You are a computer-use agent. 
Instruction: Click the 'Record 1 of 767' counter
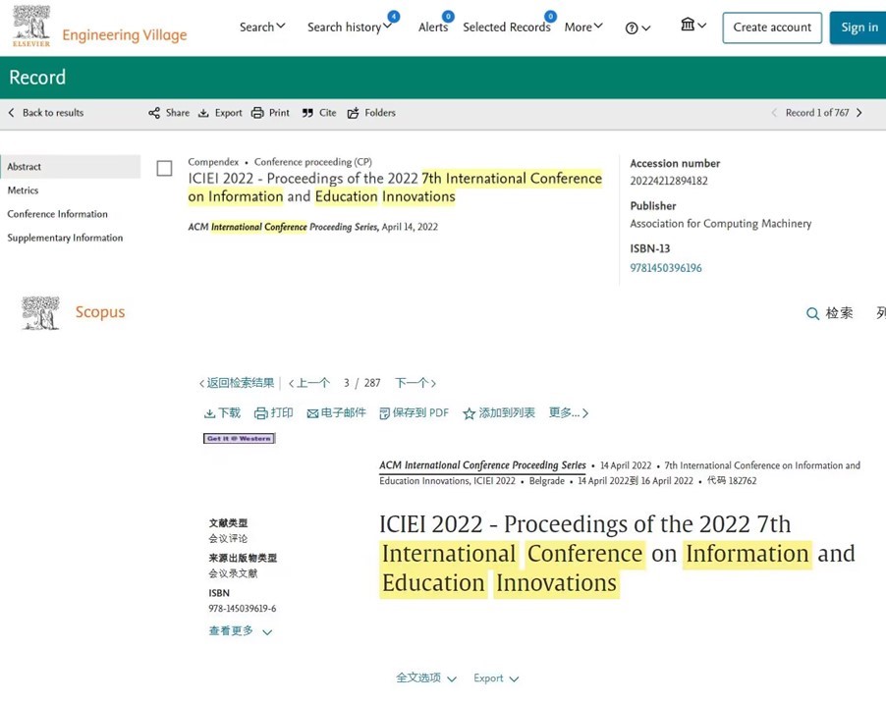pos(817,113)
